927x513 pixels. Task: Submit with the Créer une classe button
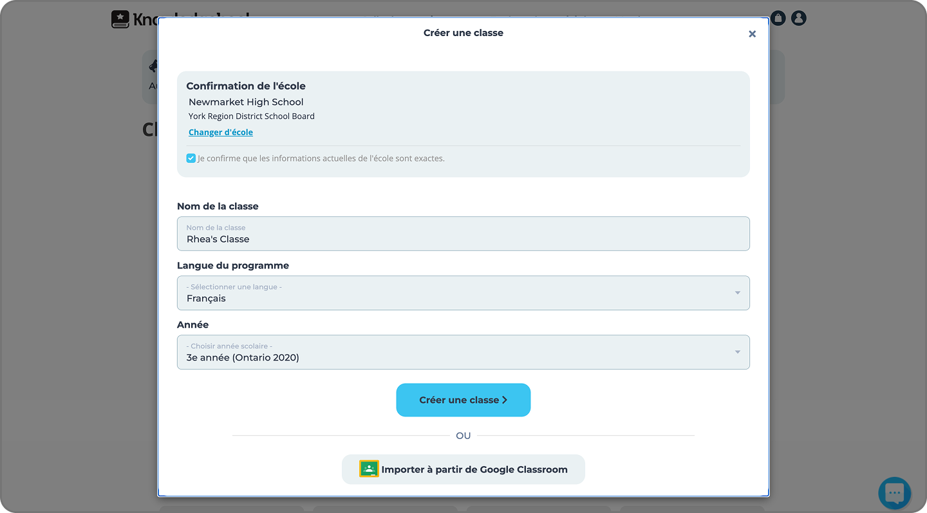click(x=464, y=400)
